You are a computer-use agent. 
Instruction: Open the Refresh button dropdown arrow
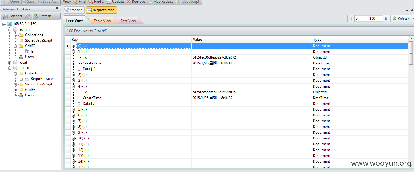coord(413,19)
